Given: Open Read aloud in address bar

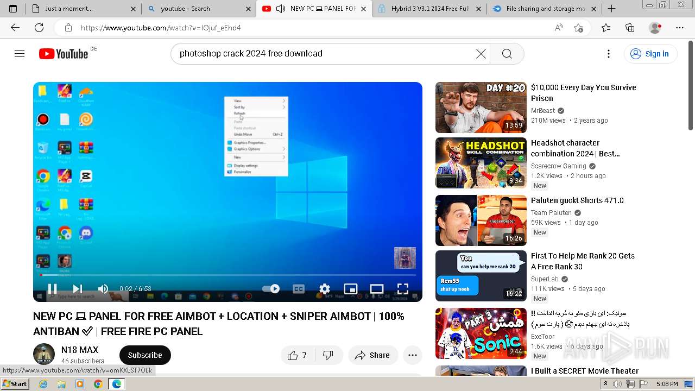Looking at the screenshot, I should point(559,28).
